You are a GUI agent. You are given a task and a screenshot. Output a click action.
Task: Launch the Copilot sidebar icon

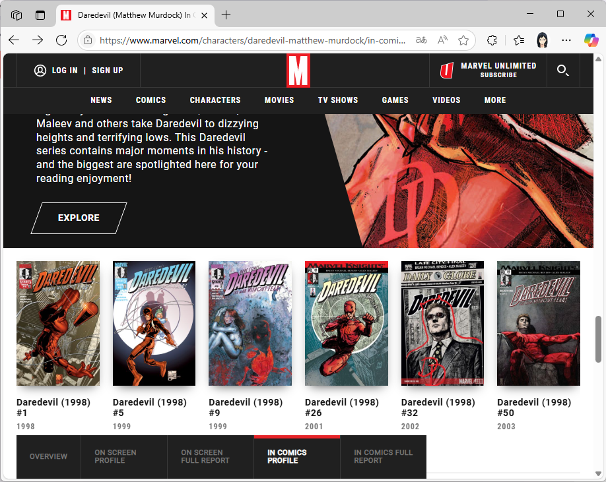[591, 40]
